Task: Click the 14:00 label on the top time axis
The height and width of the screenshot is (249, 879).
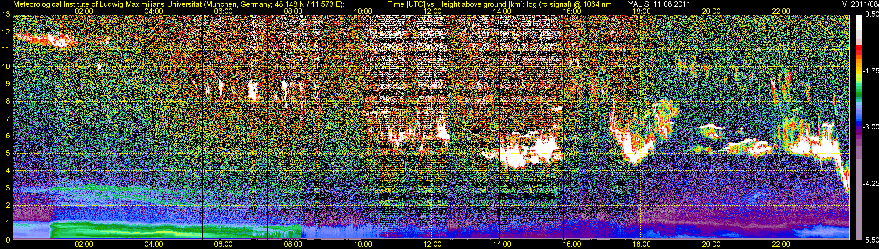Action: tap(502, 11)
